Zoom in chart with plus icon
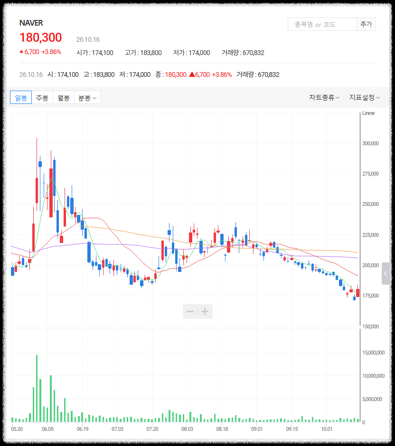 click(x=205, y=311)
